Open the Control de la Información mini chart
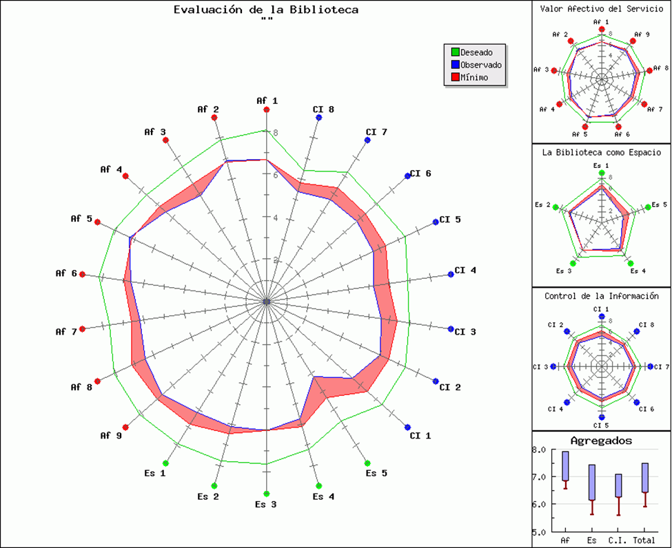Image resolution: width=672 pixels, height=548 pixels. click(602, 359)
